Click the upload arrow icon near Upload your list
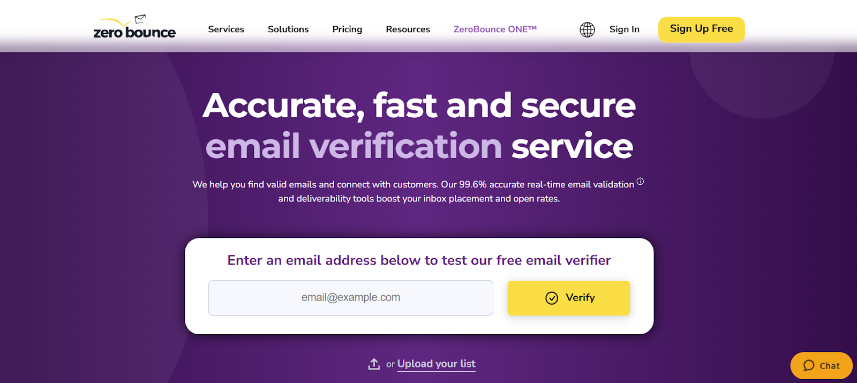 373,363
